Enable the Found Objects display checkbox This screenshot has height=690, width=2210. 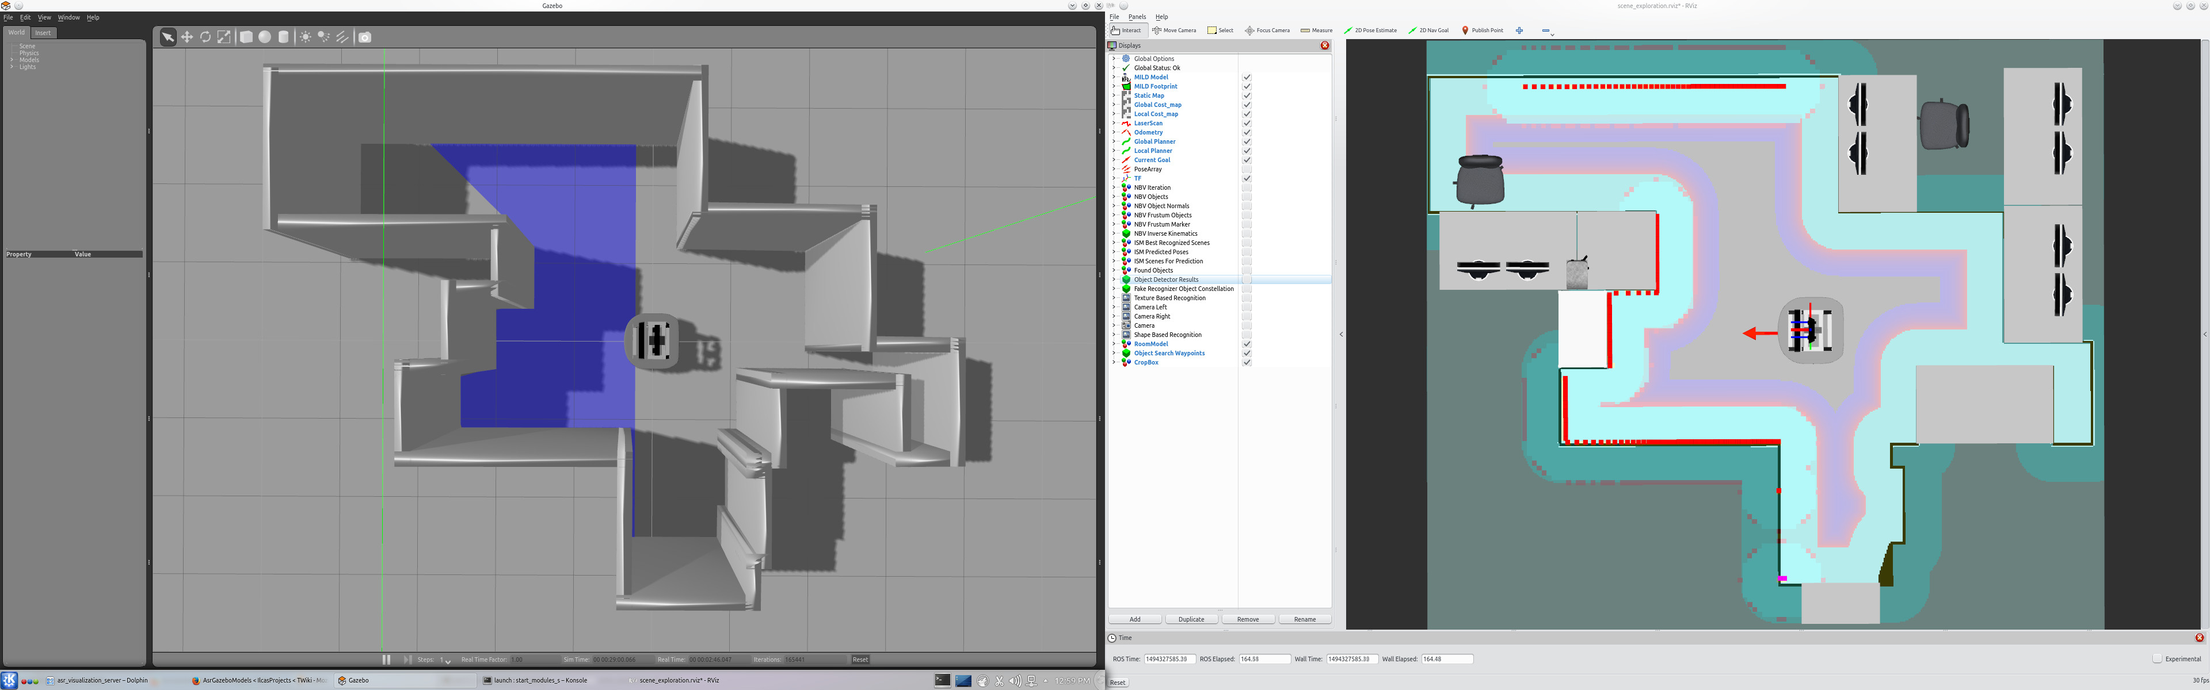tap(1247, 270)
